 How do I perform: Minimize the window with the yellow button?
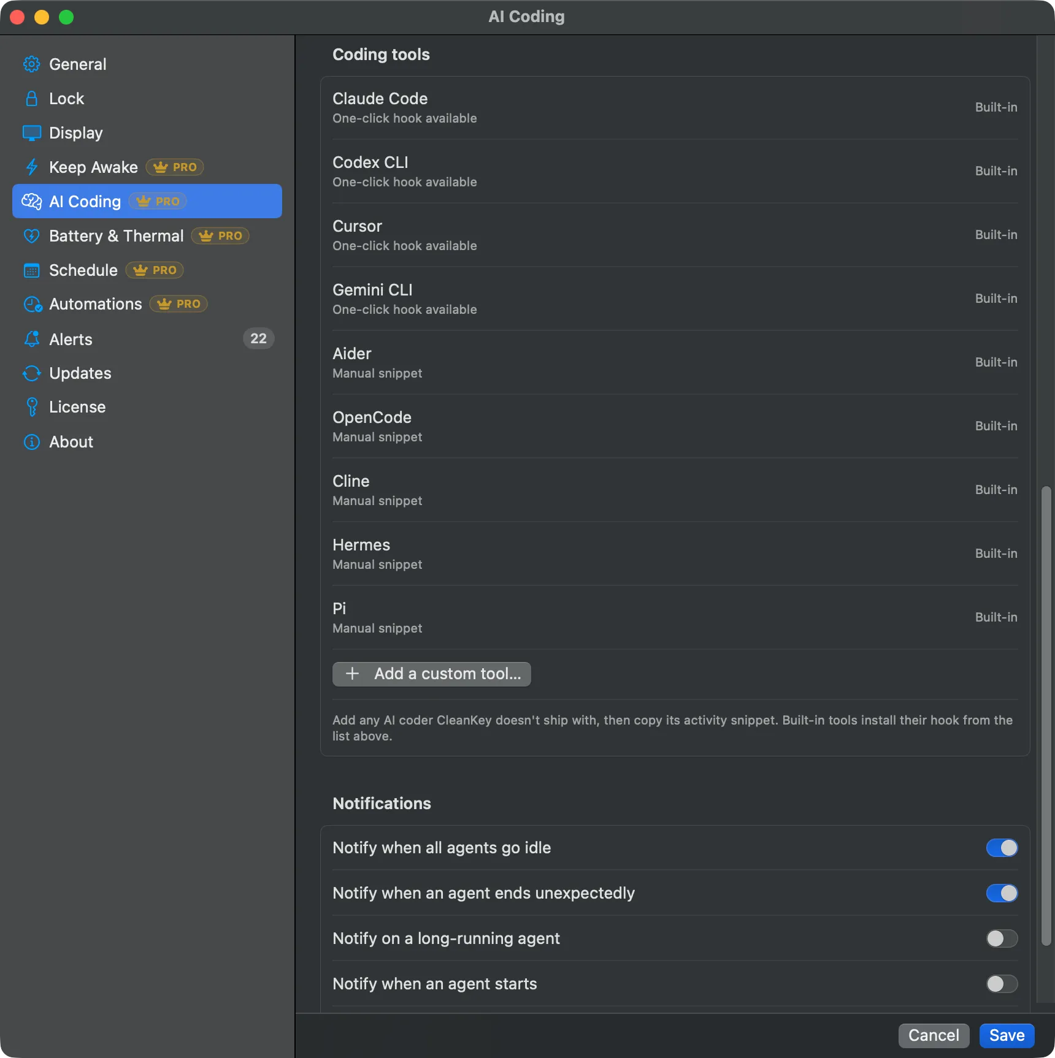point(42,17)
